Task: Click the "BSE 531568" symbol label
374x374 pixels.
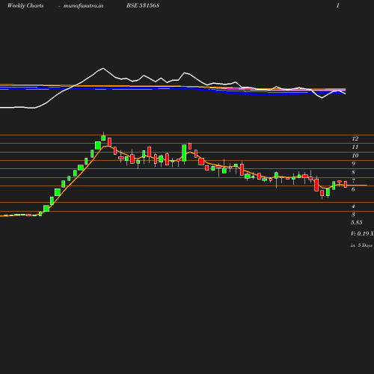Action: tap(143, 5)
